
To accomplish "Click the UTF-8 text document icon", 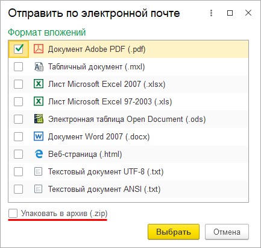I will click(x=39, y=172).
